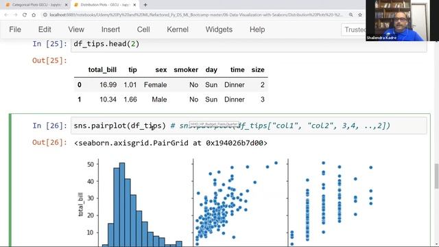The image size is (439, 247).
Task: Click the day column header
Action: coord(211,70)
